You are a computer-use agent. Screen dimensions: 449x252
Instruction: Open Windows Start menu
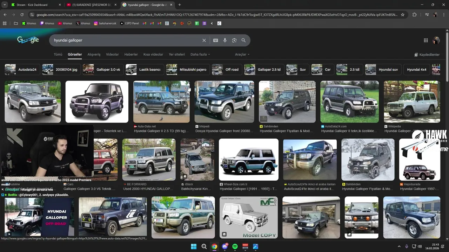(x=194, y=246)
